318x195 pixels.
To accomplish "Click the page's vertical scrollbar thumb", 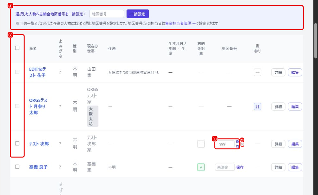I will click(315, 41).
